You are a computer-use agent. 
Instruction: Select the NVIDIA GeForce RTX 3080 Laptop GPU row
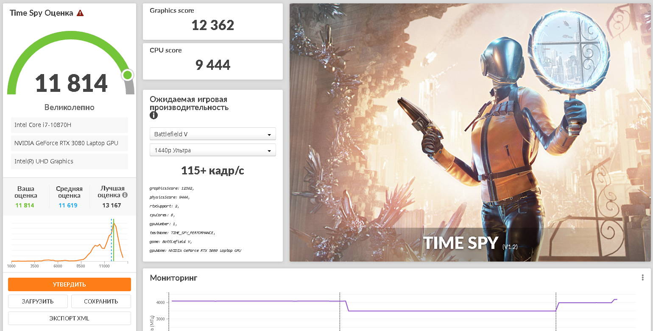point(70,143)
